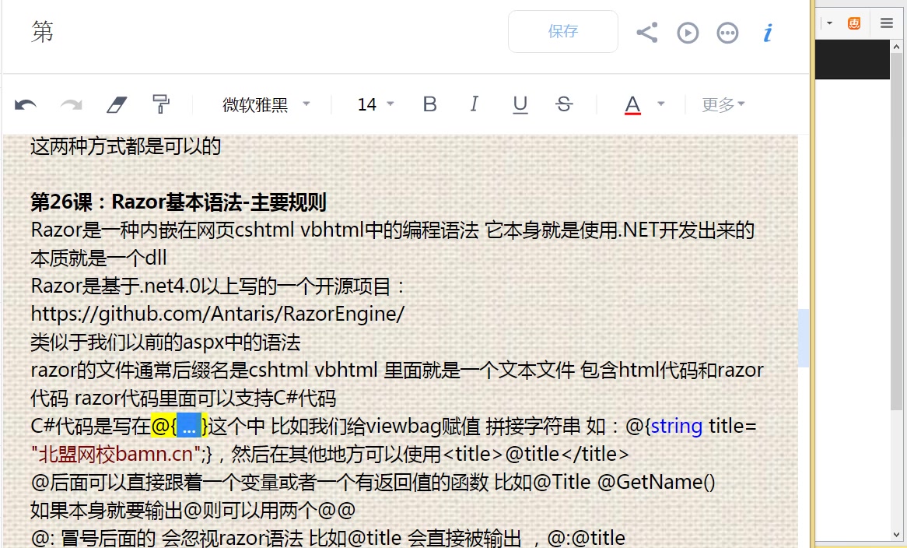Open the ellipsis more-options icon
This screenshot has width=907, height=548.
[727, 32]
